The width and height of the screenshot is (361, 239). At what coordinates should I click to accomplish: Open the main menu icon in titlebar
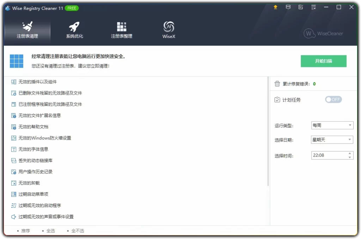point(313,7)
